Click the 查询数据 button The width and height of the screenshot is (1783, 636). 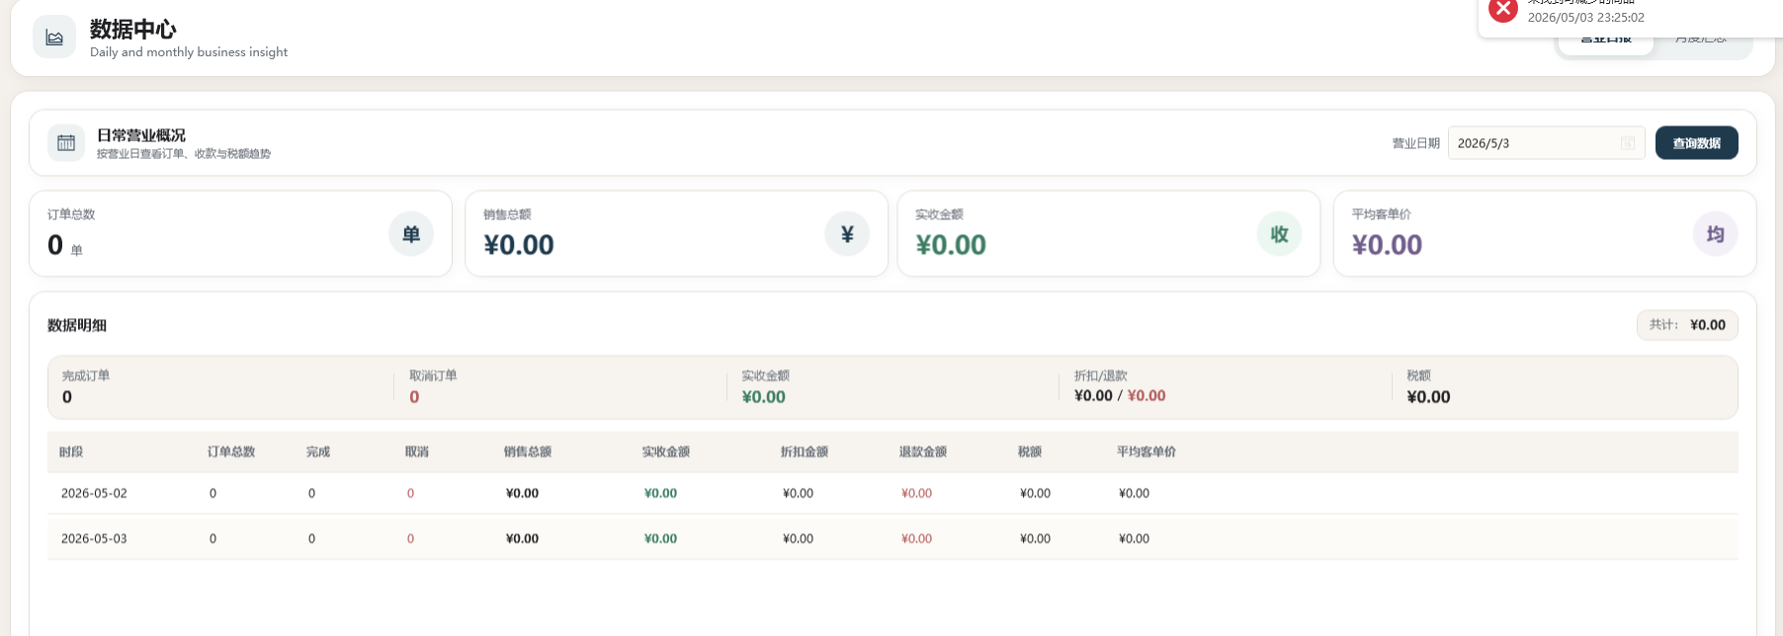[1697, 143]
